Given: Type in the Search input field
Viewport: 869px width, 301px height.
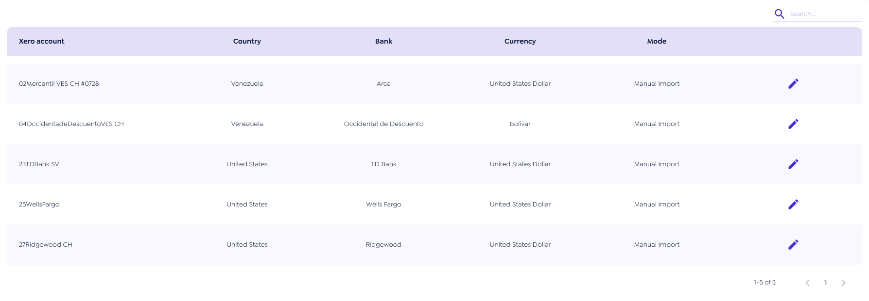Looking at the screenshot, I should coord(824,14).
